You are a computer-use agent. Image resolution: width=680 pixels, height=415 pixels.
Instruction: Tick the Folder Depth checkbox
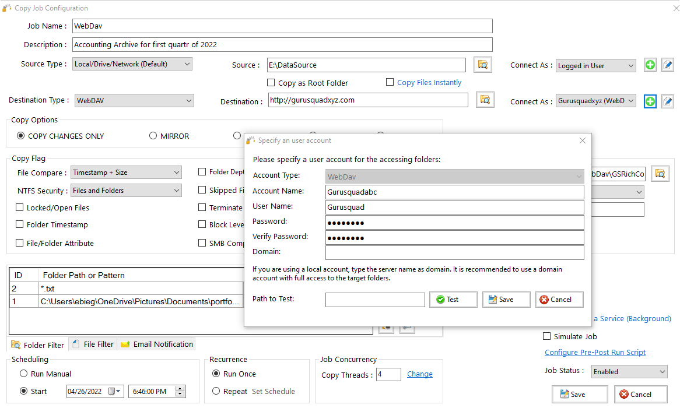202,172
